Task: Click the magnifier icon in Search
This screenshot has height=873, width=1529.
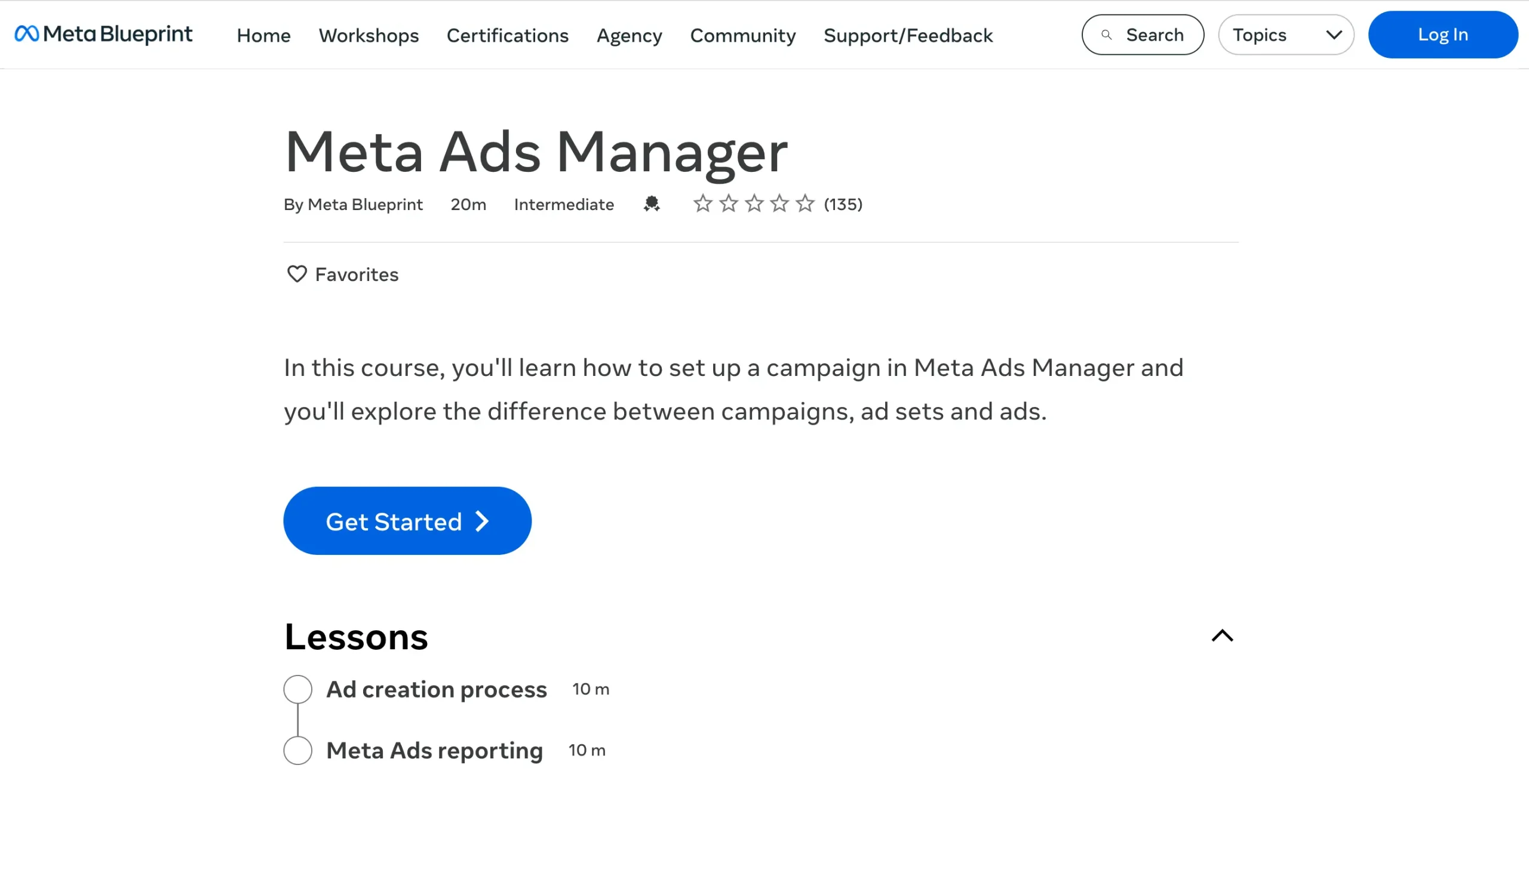Action: click(x=1107, y=35)
